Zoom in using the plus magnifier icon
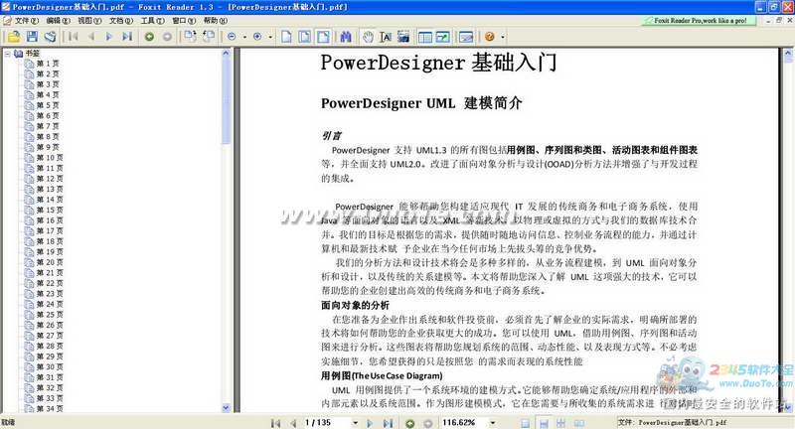 pyautogui.click(x=257, y=37)
